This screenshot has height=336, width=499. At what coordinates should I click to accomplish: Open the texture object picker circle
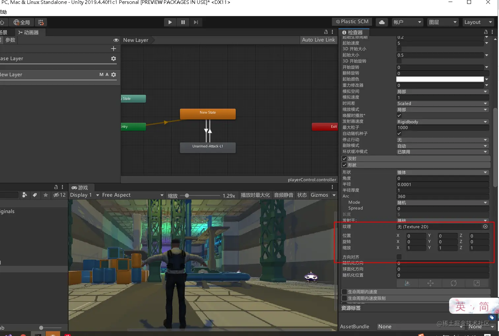click(485, 226)
